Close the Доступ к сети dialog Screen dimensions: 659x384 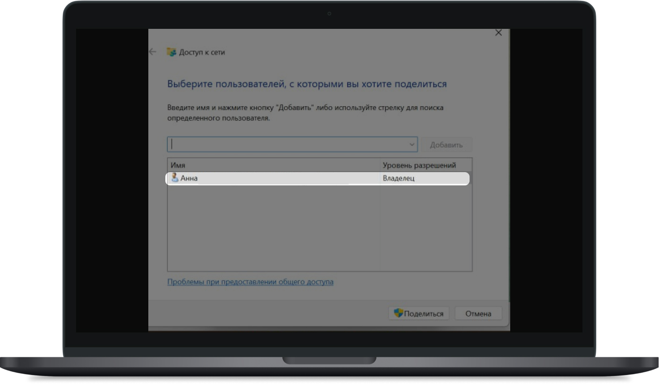(x=498, y=33)
